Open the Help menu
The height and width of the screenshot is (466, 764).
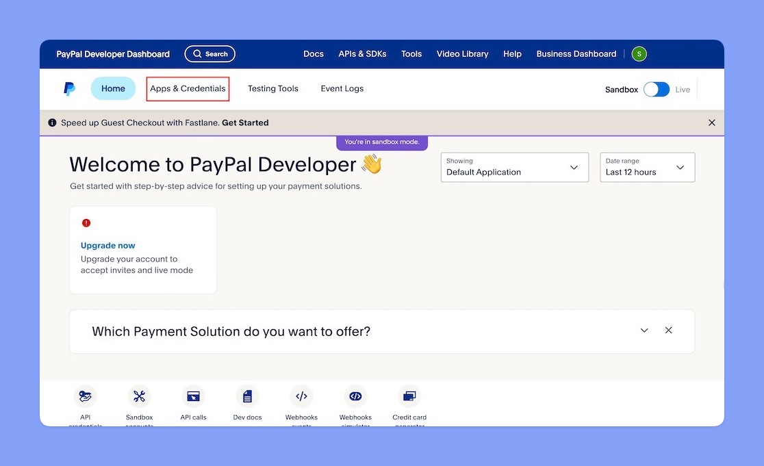tap(512, 54)
